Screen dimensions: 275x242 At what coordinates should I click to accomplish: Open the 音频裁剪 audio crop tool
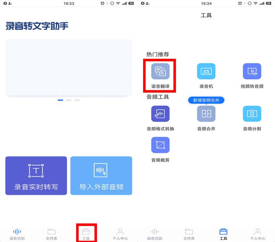(x=160, y=149)
